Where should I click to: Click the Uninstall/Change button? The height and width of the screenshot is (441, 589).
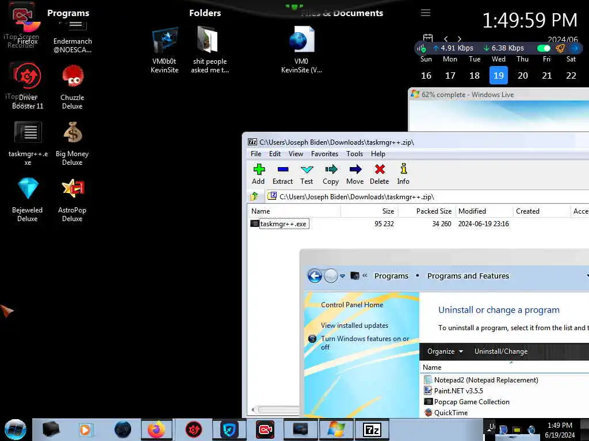pos(501,351)
